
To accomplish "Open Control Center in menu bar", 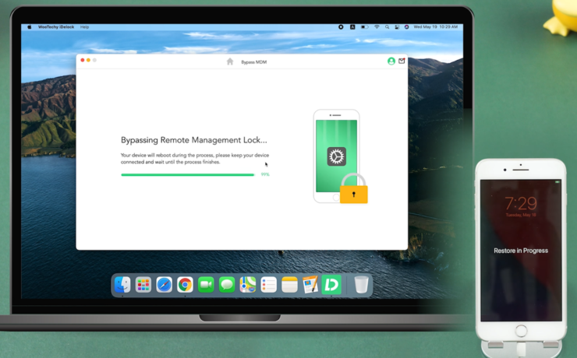I will click(397, 26).
